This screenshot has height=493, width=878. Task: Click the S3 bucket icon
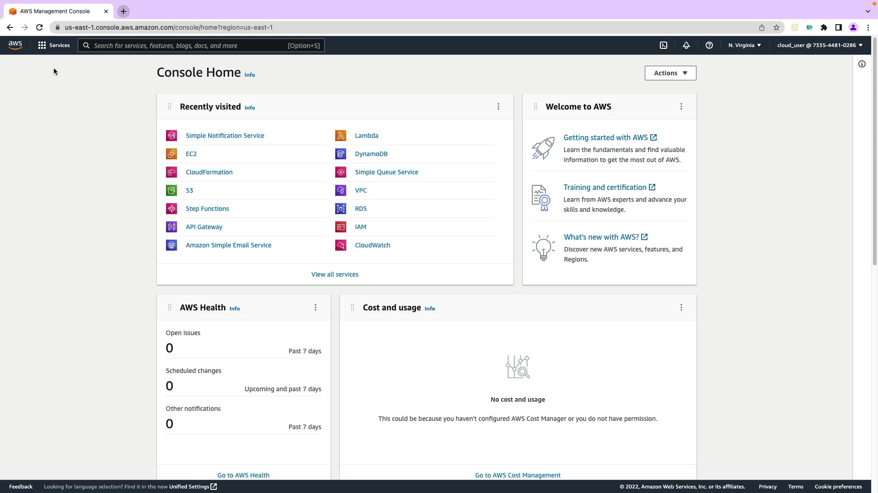(x=171, y=190)
